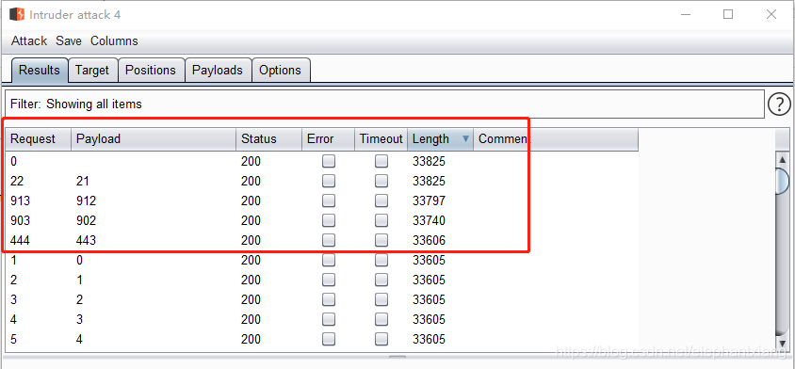This screenshot has height=369, width=795.
Task: Toggle Error checkbox for request 22
Action: pos(329,181)
